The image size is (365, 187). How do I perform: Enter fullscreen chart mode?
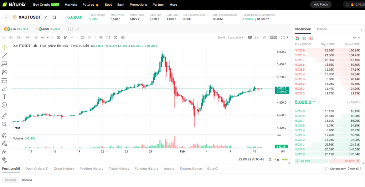[283, 38]
